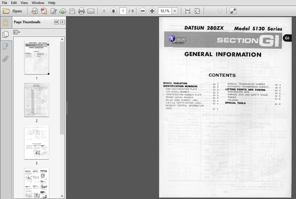Click thumbnails scrollbar down arrow

[x=62, y=196]
